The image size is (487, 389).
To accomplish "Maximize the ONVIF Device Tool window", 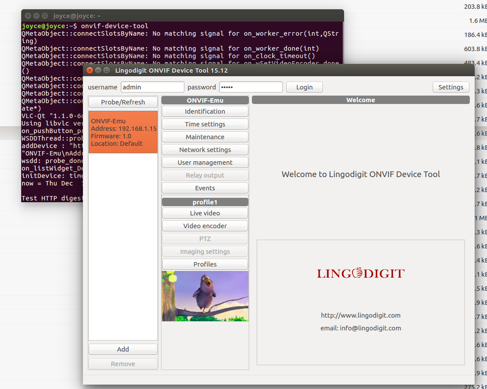I will tap(107, 70).
